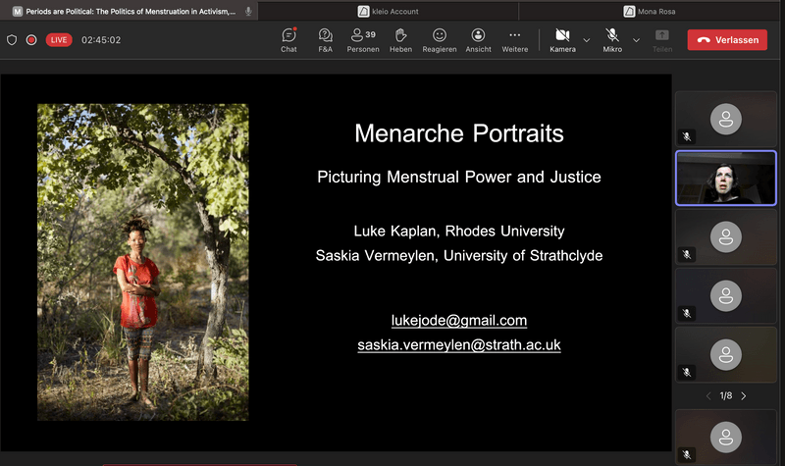Select the highlighted active speaker video tile
The image size is (785, 466).
click(725, 178)
